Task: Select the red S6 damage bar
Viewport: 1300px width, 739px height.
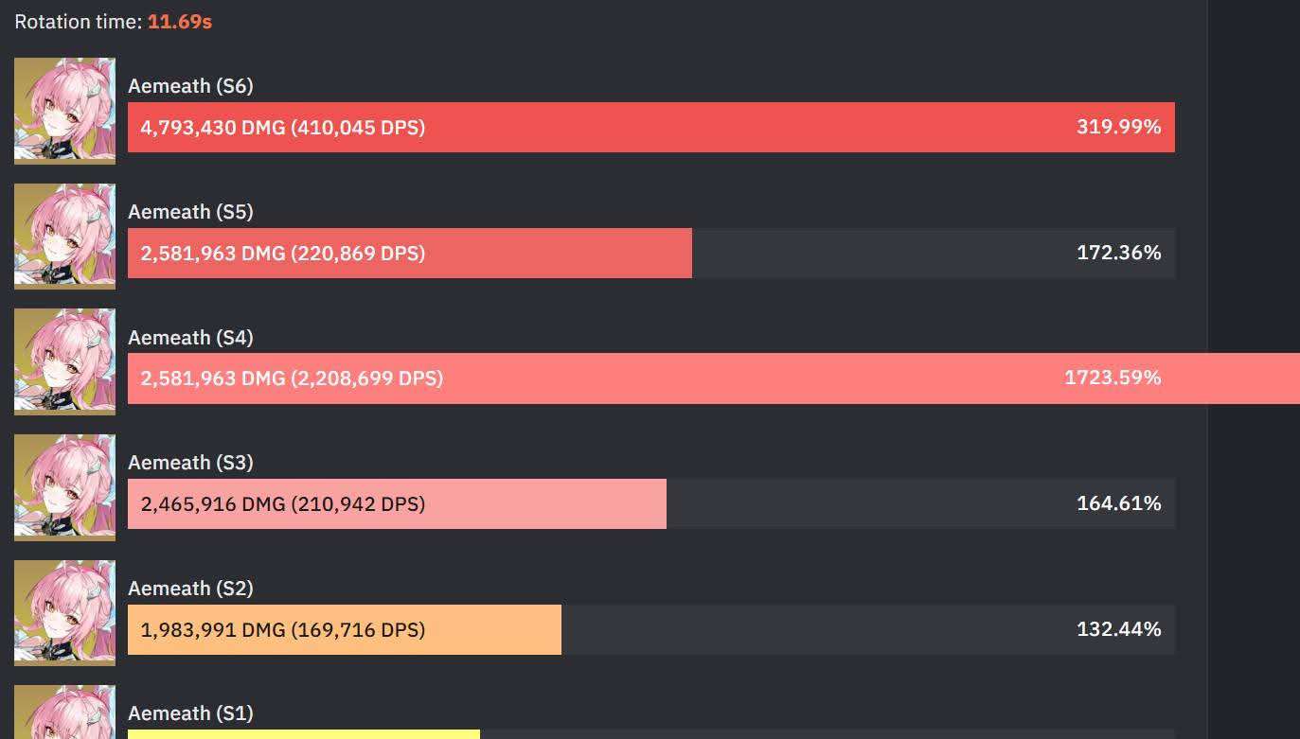Action: [x=651, y=127]
